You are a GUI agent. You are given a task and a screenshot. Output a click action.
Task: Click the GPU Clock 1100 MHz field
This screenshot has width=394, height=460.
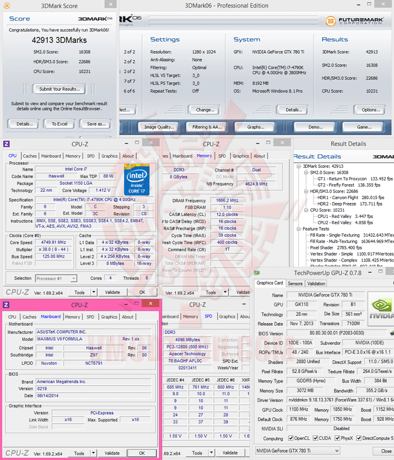tap(299, 409)
